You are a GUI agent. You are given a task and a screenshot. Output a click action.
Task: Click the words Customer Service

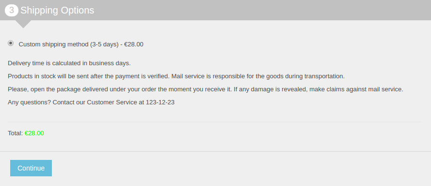tap(112, 102)
